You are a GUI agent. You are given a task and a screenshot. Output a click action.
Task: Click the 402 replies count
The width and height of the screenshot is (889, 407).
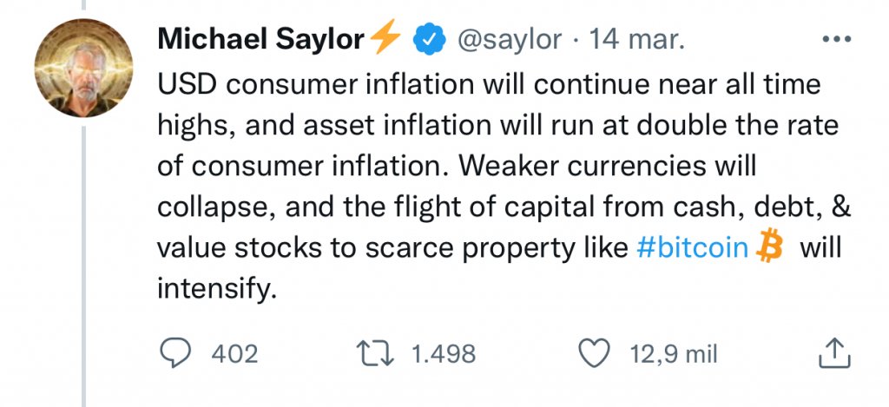(x=234, y=354)
